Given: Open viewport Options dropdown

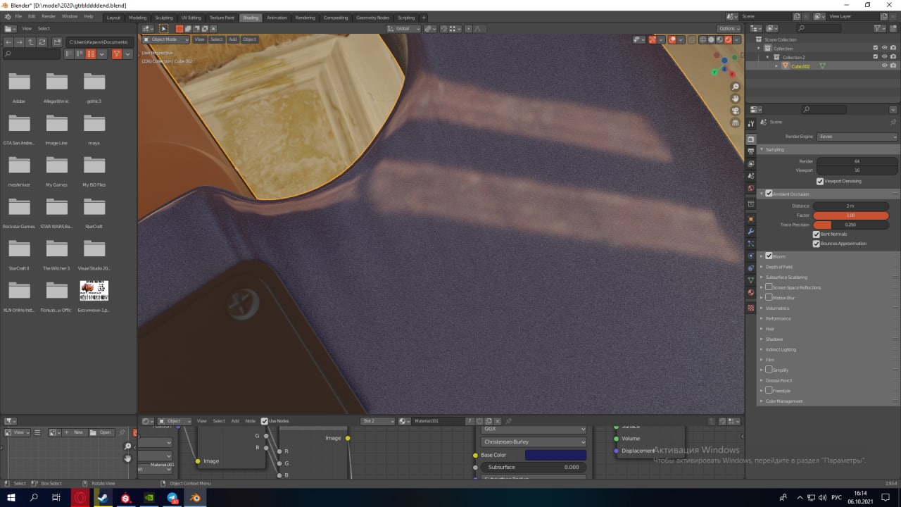Looking at the screenshot, I should tap(729, 29).
